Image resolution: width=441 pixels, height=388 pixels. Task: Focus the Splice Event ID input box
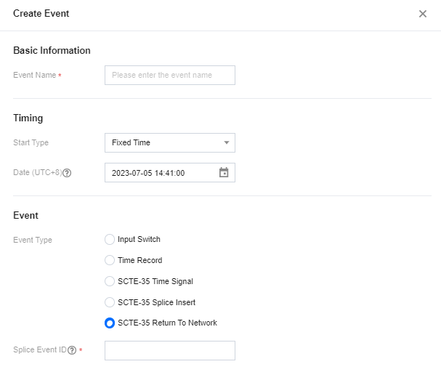tap(169, 350)
